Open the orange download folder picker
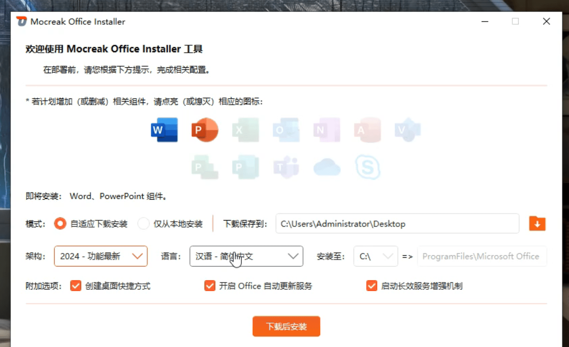This screenshot has height=347, width=569. (x=537, y=223)
